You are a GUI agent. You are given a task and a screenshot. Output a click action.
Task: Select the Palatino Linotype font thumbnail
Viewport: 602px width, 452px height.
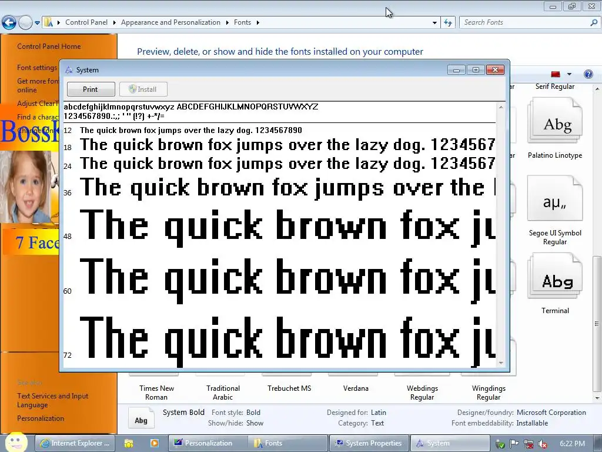click(x=555, y=121)
